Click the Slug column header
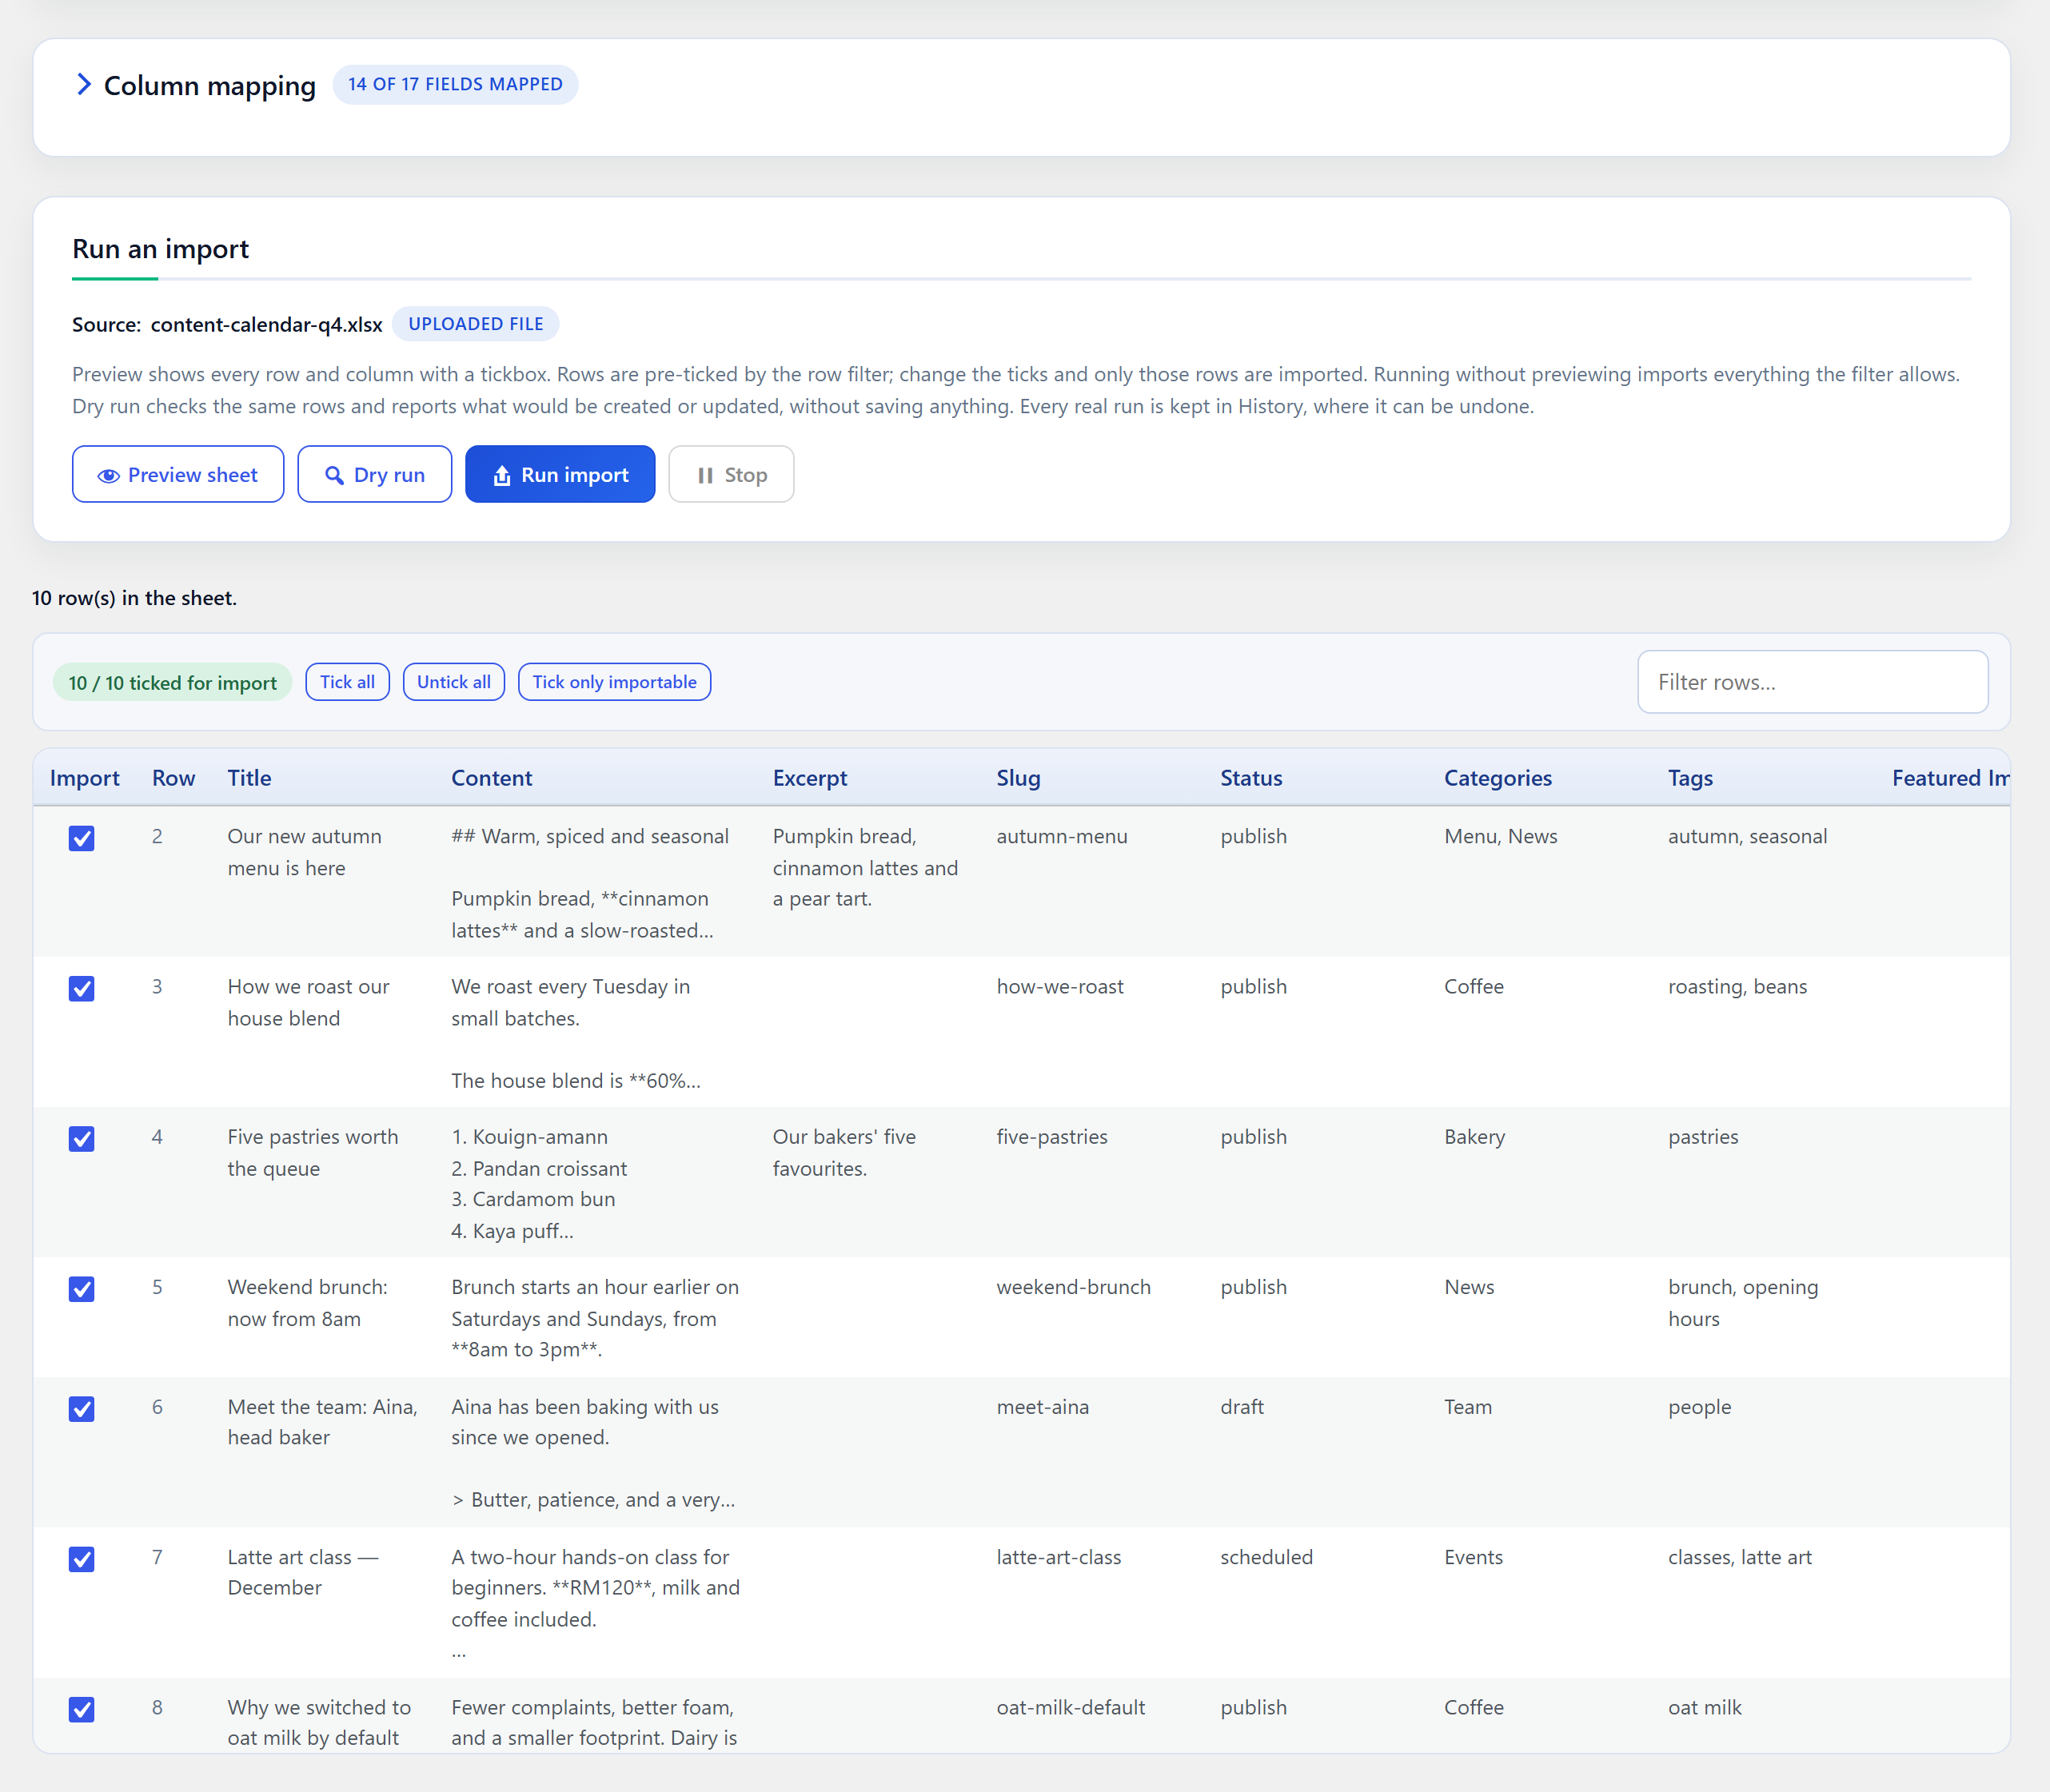The width and height of the screenshot is (2050, 1792). pyautogui.click(x=1018, y=778)
